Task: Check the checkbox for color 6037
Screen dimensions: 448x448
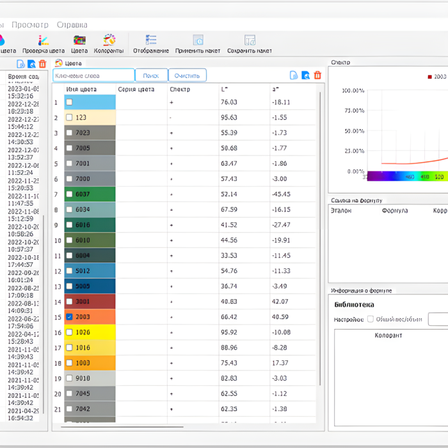Action: click(69, 195)
